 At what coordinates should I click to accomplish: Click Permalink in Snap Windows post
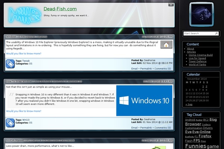point(146,128)
